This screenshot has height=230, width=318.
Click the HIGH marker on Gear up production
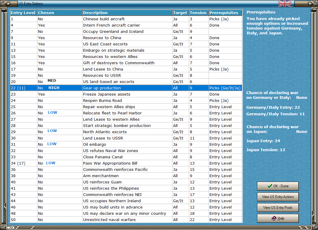click(54, 88)
